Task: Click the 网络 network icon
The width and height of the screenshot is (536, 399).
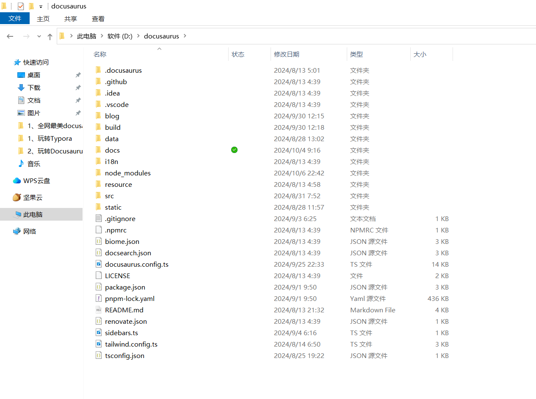Action: click(x=17, y=231)
